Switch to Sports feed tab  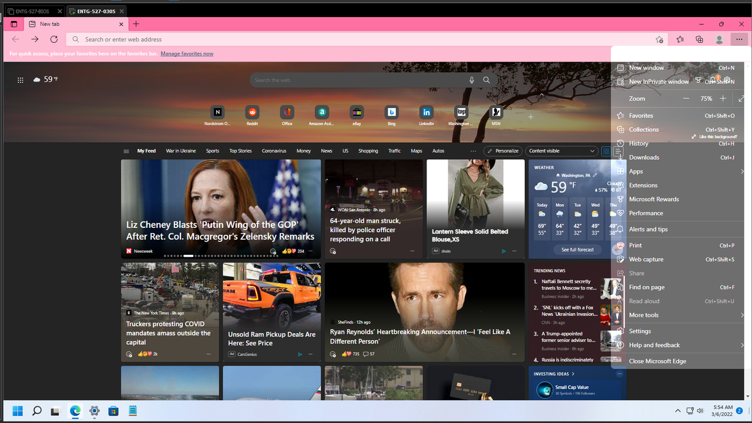pos(213,151)
